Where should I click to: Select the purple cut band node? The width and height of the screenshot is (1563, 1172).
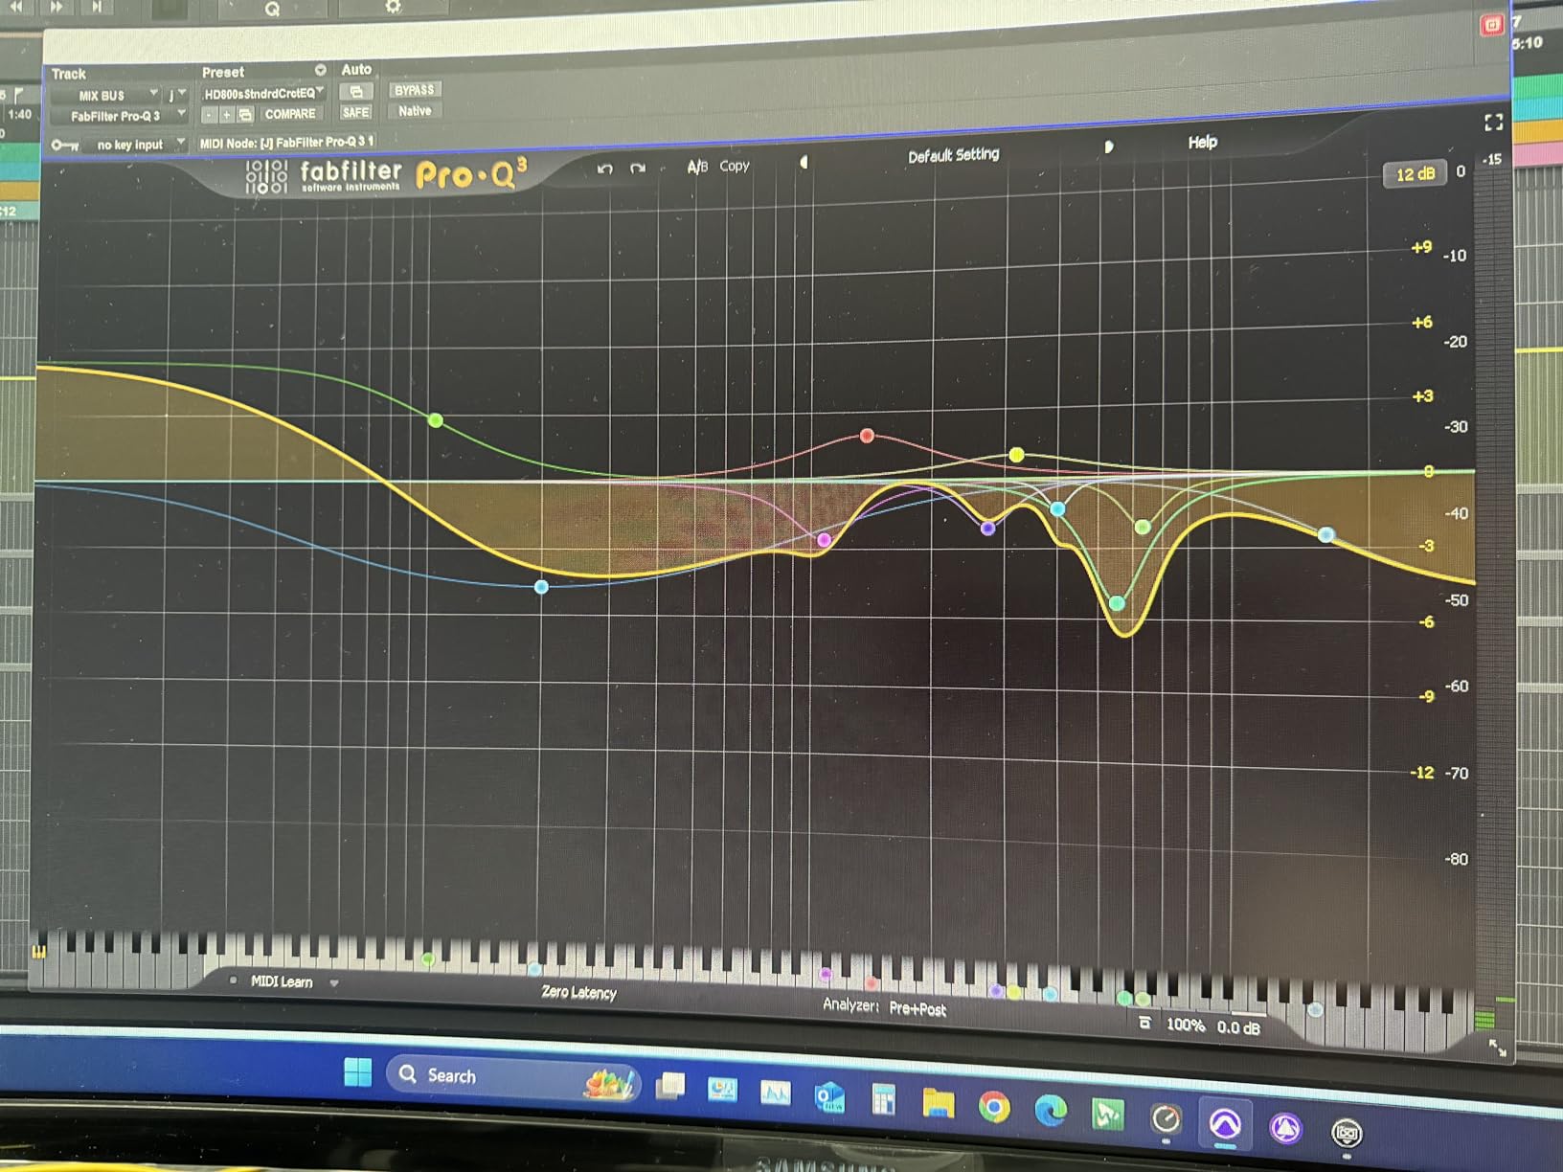point(987,528)
